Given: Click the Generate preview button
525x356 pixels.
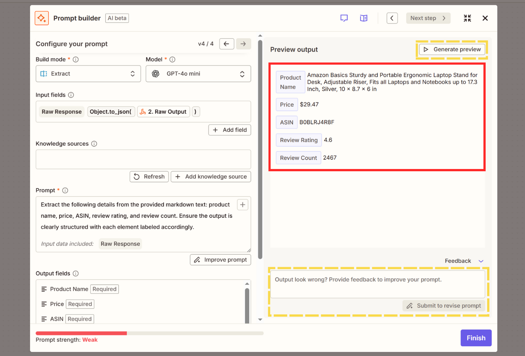Looking at the screenshot, I should point(452,49).
